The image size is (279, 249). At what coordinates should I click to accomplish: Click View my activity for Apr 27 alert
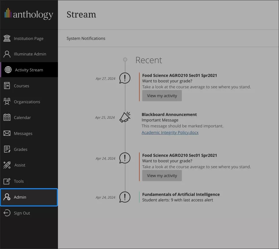[162, 96]
